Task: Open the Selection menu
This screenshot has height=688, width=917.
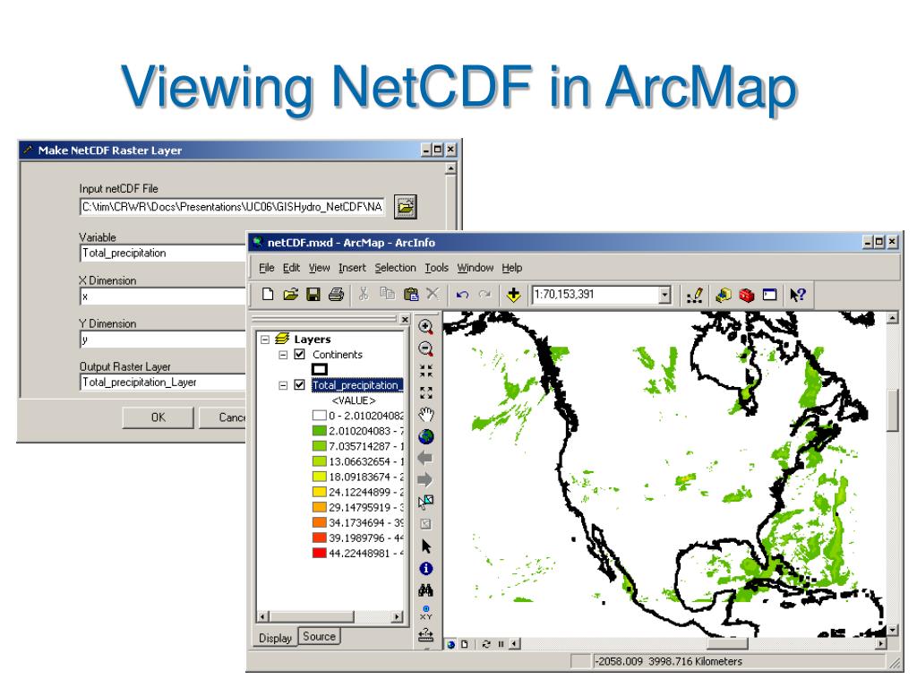Action: [395, 268]
